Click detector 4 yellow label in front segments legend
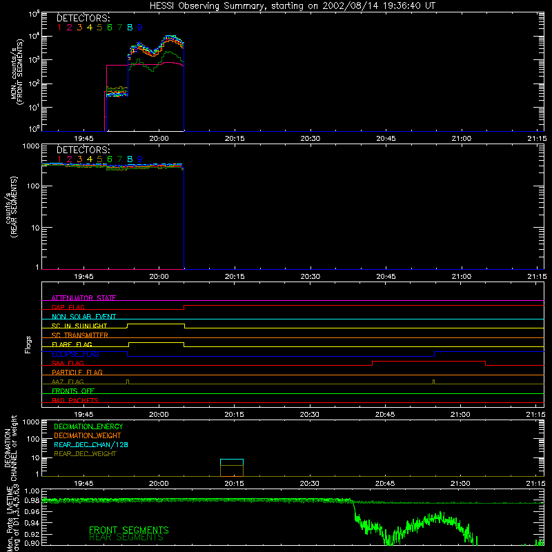 coord(90,28)
